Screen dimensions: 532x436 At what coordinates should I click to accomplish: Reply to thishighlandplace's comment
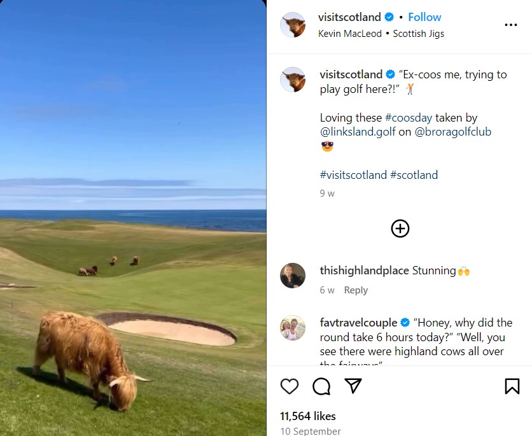pyautogui.click(x=356, y=290)
